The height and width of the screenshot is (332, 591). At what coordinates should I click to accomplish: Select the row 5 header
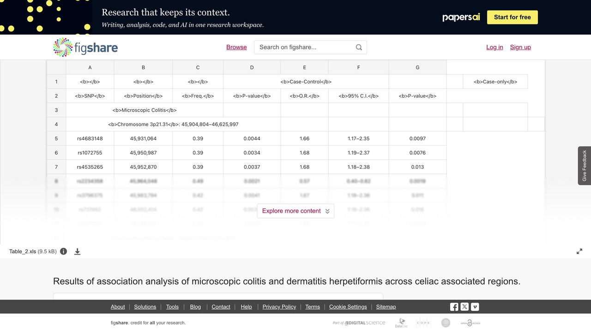[56, 138]
